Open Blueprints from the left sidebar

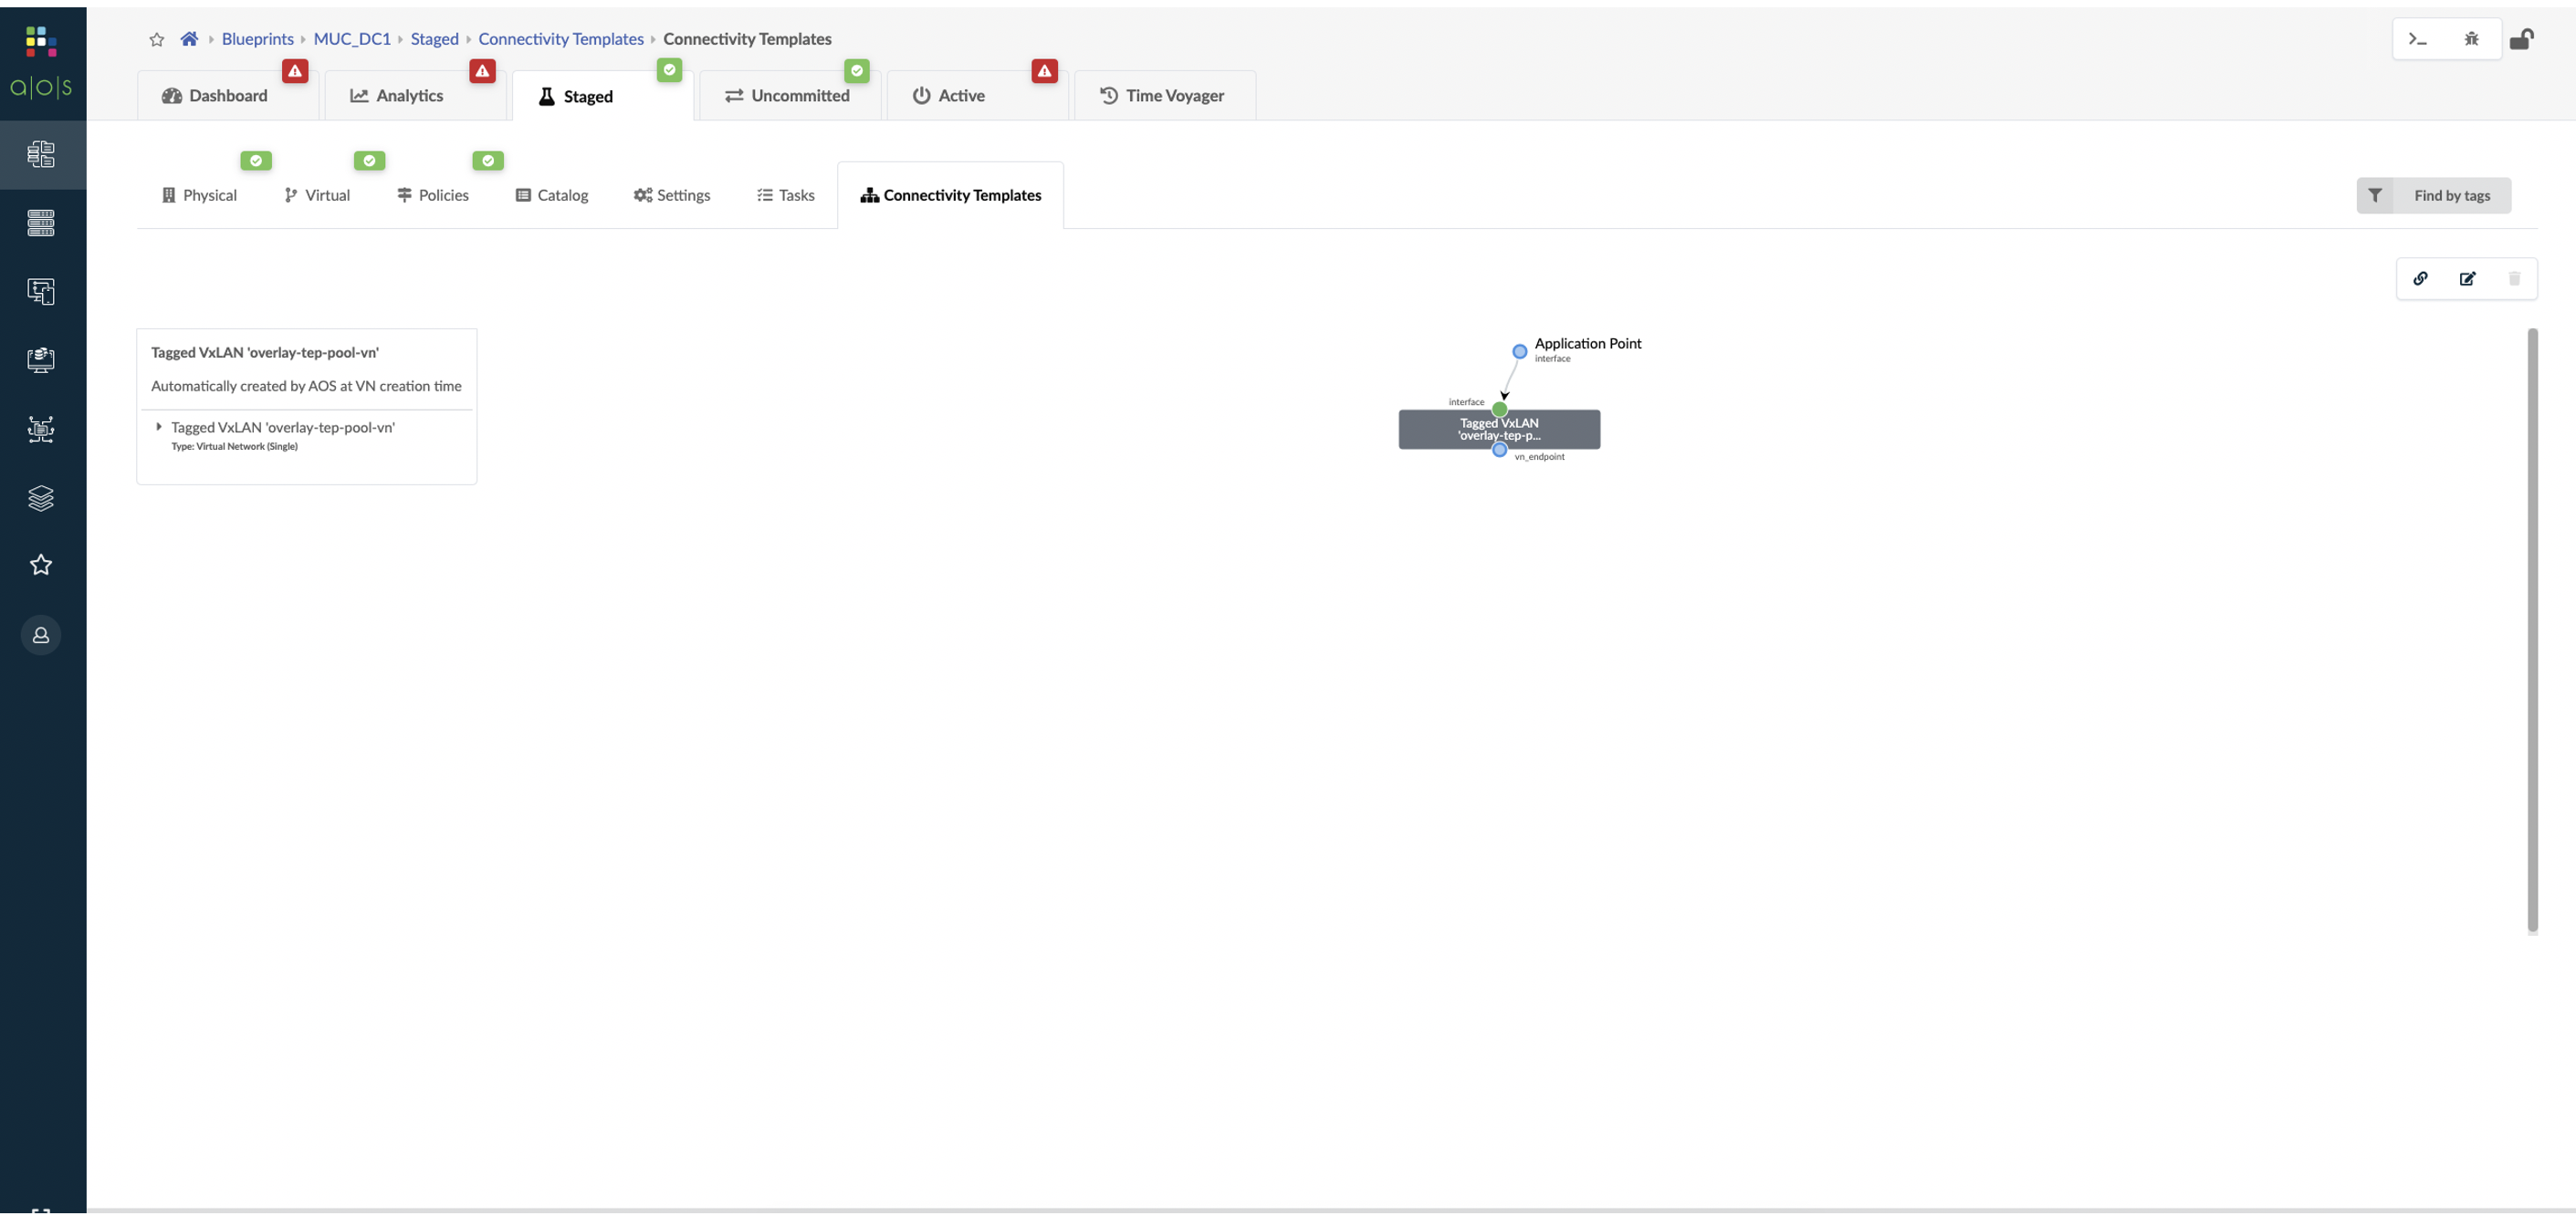tap(41, 154)
